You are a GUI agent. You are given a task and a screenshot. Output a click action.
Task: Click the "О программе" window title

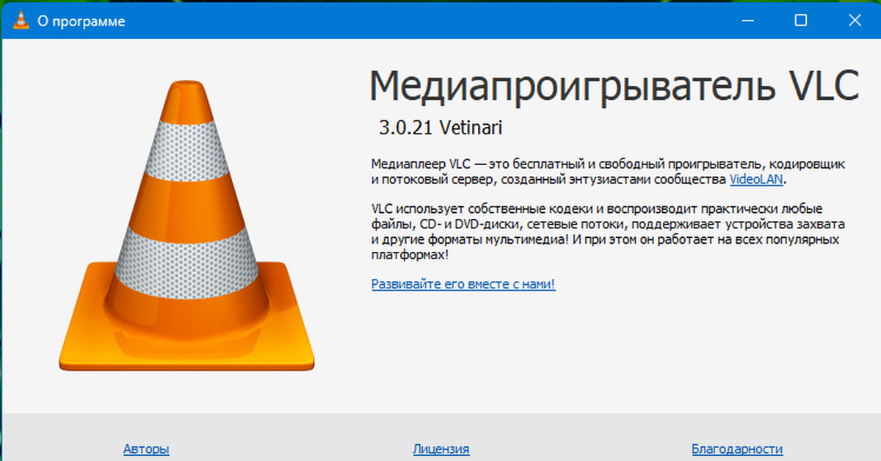click(81, 22)
